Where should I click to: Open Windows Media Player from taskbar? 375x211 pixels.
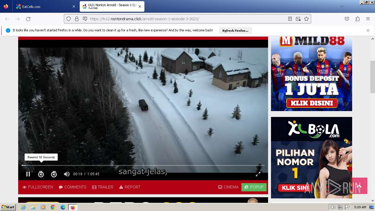(43, 207)
